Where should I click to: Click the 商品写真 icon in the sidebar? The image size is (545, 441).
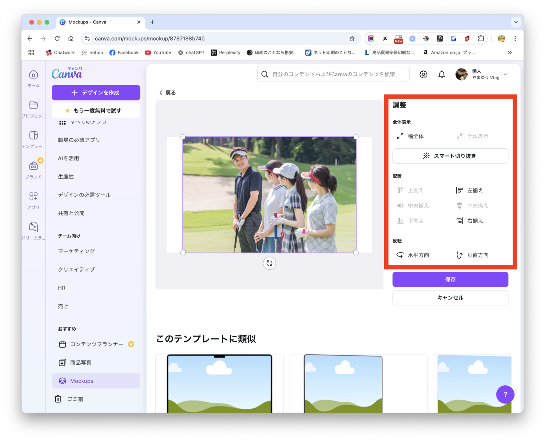pos(62,362)
